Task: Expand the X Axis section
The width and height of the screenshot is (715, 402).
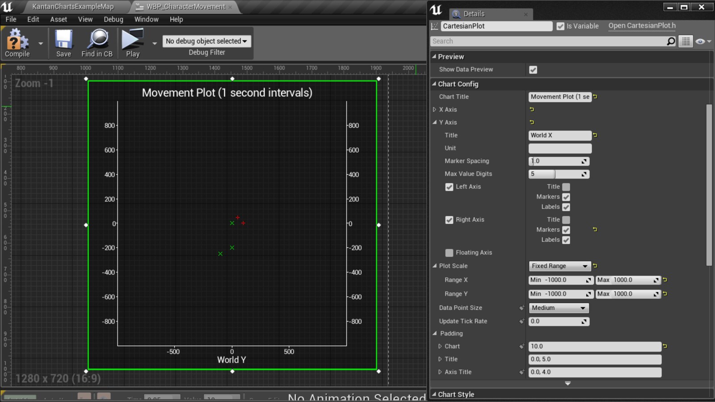Action: pos(435,109)
